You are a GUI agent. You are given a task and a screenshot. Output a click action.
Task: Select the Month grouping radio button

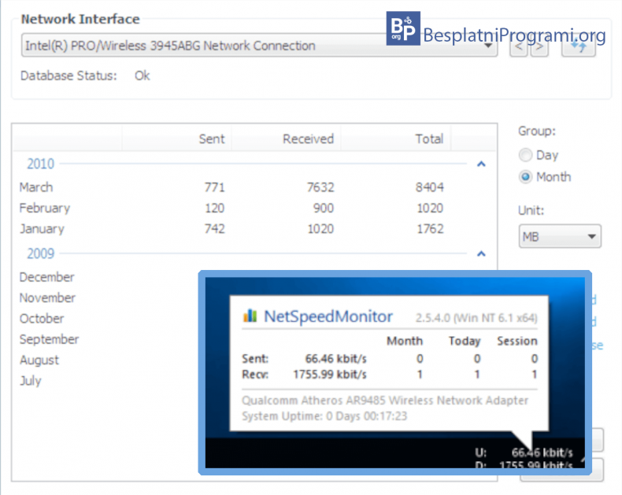click(526, 177)
